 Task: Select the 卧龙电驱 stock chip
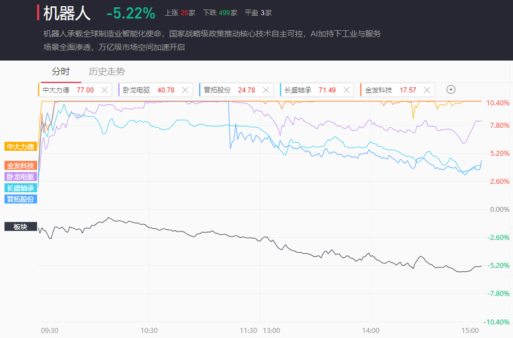pyautogui.click(x=144, y=90)
